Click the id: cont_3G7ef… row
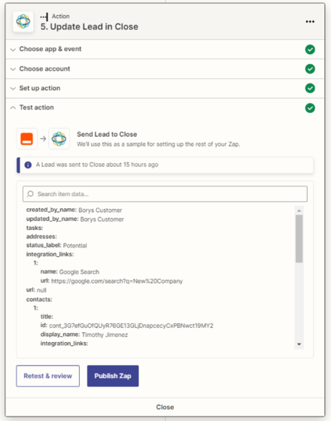Viewport: 331px width, 421px height. 127,326
